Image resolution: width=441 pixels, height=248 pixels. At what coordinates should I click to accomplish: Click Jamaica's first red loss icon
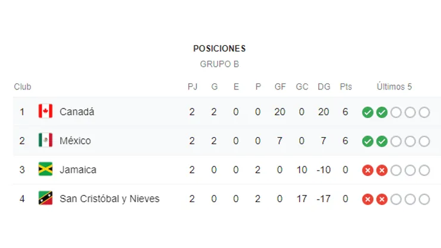[368, 170]
